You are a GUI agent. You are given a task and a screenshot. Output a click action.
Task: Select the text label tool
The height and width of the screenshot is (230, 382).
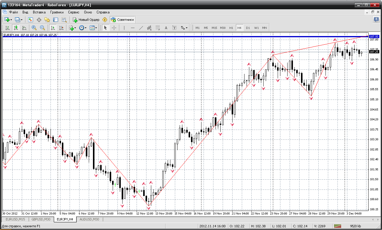pos(175,28)
